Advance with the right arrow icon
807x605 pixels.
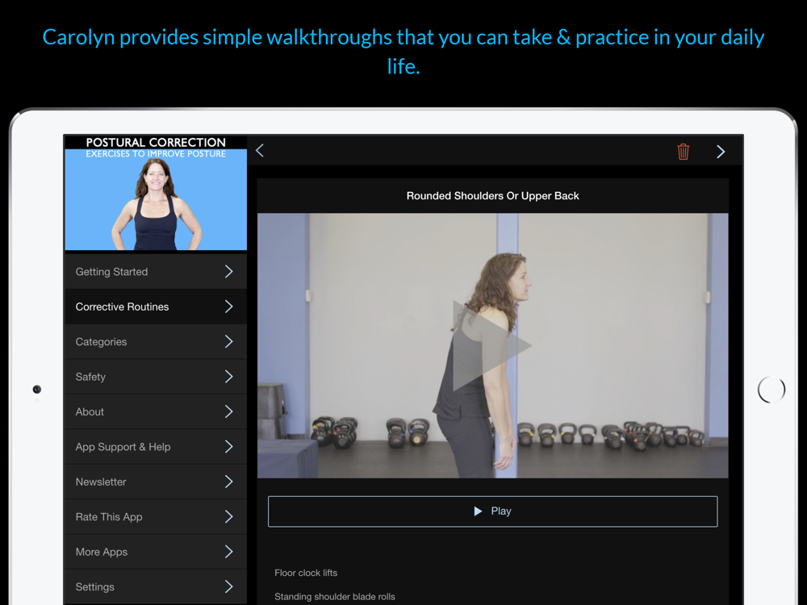[x=721, y=152]
